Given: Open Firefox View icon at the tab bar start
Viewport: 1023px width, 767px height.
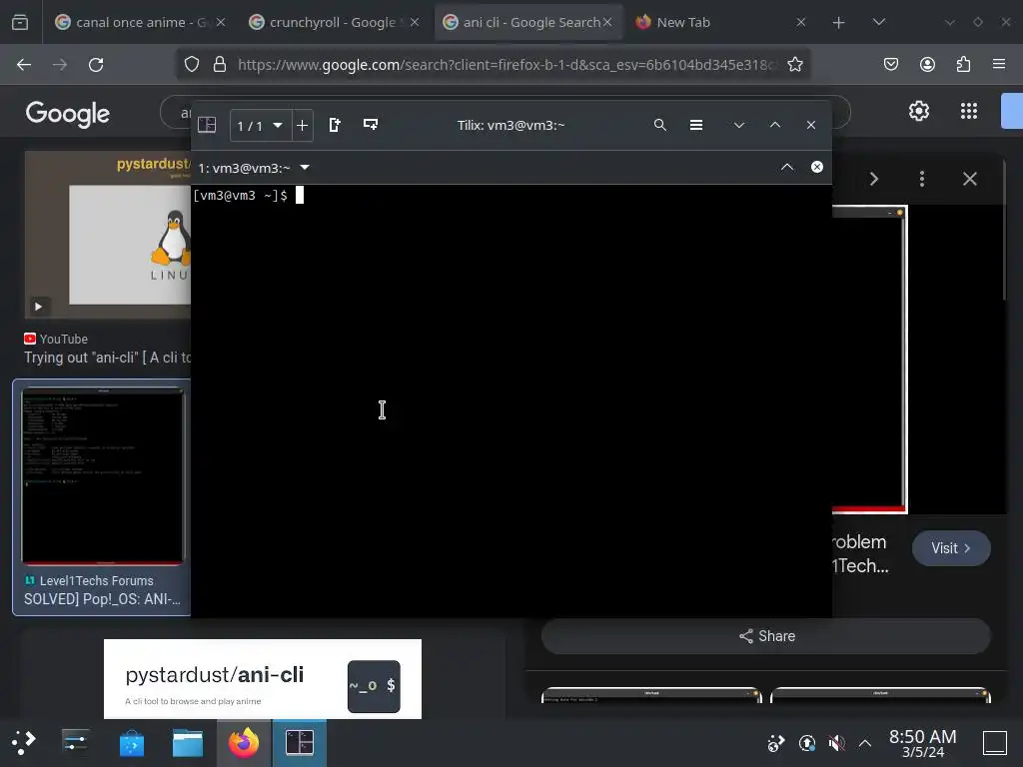Looking at the screenshot, I should point(20,22).
